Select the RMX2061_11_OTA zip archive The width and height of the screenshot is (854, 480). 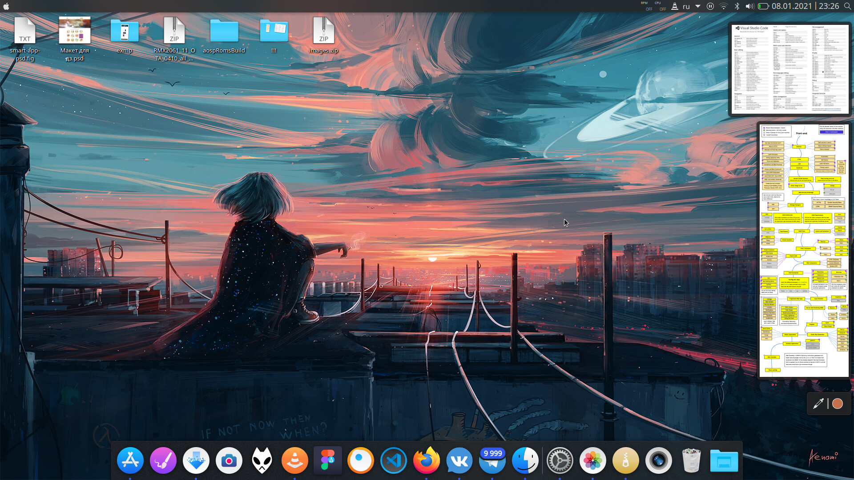tap(174, 39)
